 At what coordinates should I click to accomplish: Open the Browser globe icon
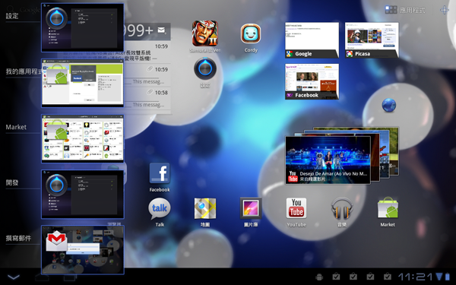(x=389, y=105)
